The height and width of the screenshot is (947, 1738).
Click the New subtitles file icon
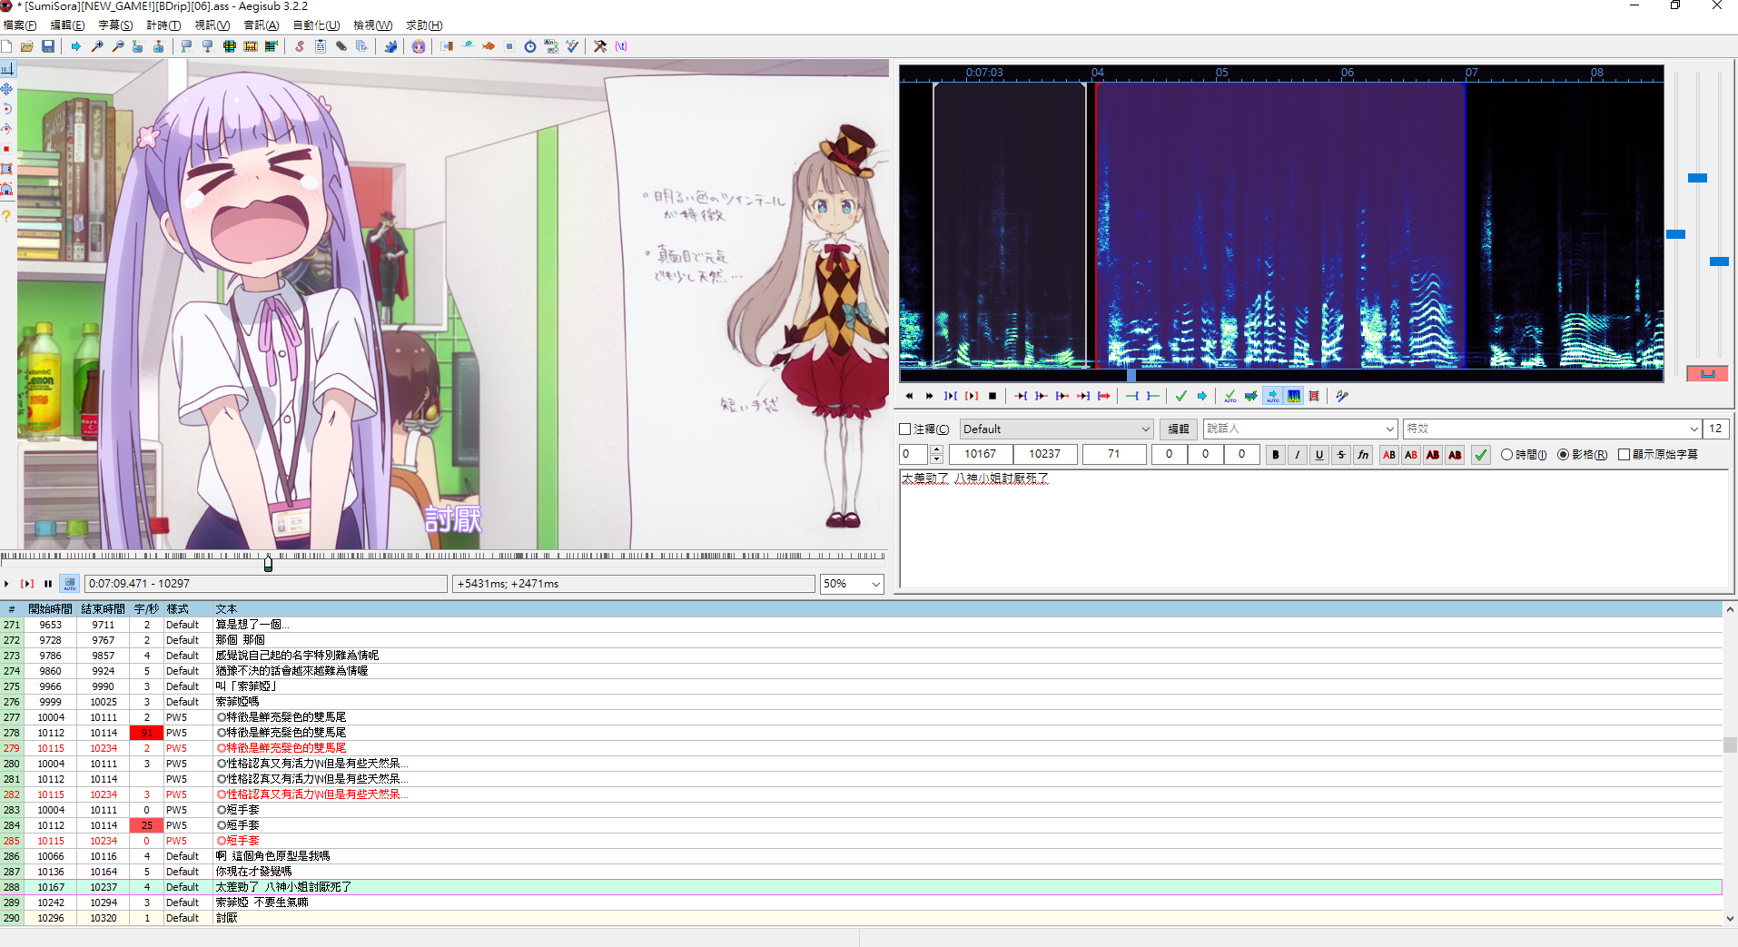7,46
